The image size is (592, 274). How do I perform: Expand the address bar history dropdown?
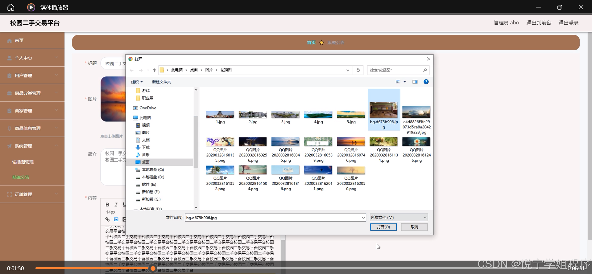pyautogui.click(x=348, y=70)
